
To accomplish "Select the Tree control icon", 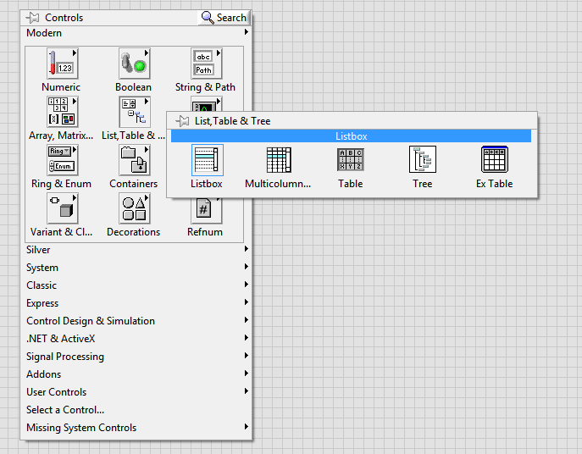I will [x=423, y=160].
